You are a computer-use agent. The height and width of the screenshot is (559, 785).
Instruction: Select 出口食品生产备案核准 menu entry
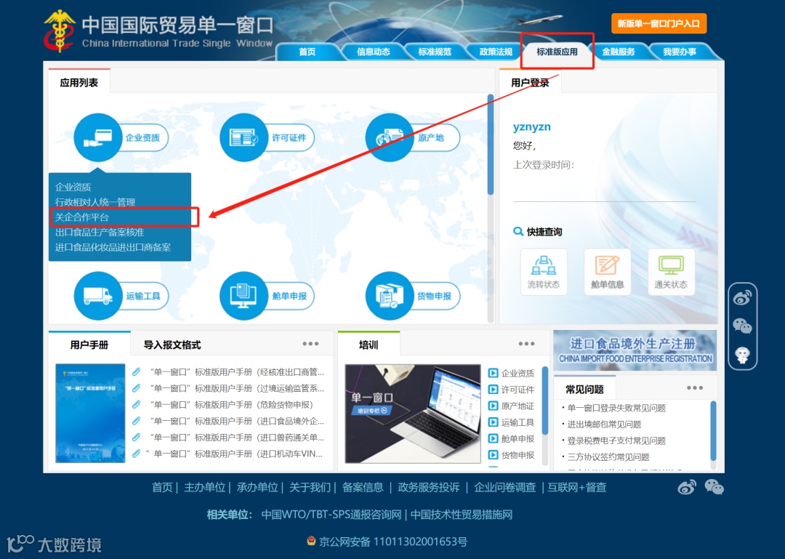[100, 232]
